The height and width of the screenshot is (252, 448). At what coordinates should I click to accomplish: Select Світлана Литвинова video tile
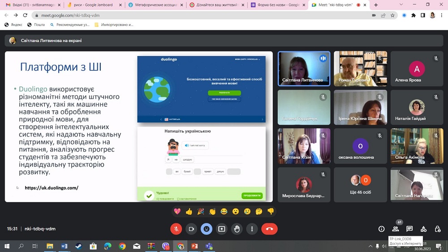coord(304,69)
